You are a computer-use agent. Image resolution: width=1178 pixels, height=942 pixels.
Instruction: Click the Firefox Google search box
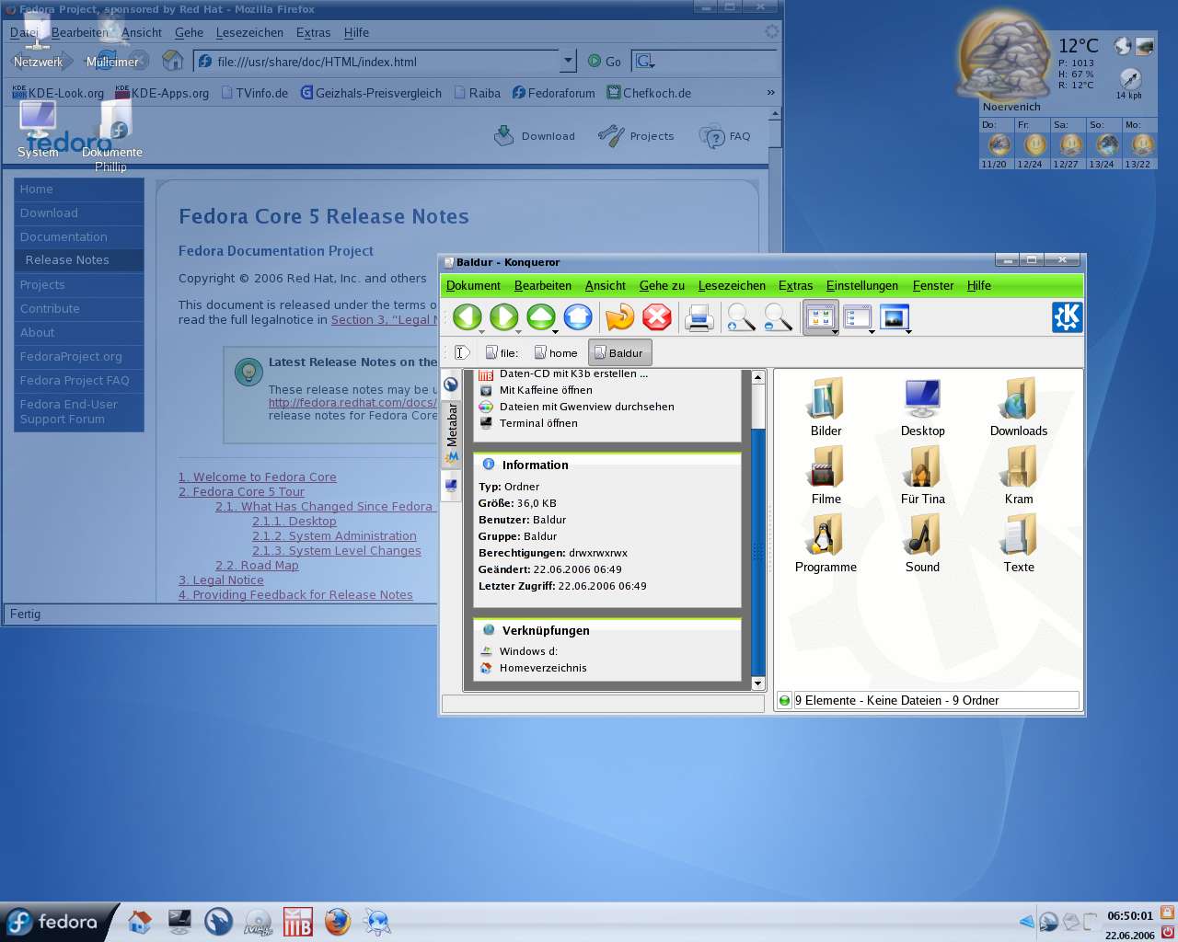tap(707, 62)
